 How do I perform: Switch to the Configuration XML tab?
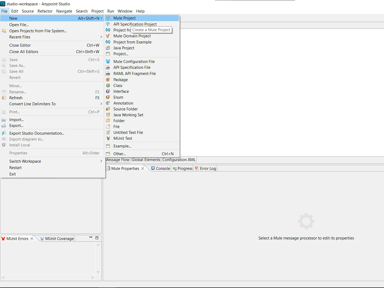point(178,160)
